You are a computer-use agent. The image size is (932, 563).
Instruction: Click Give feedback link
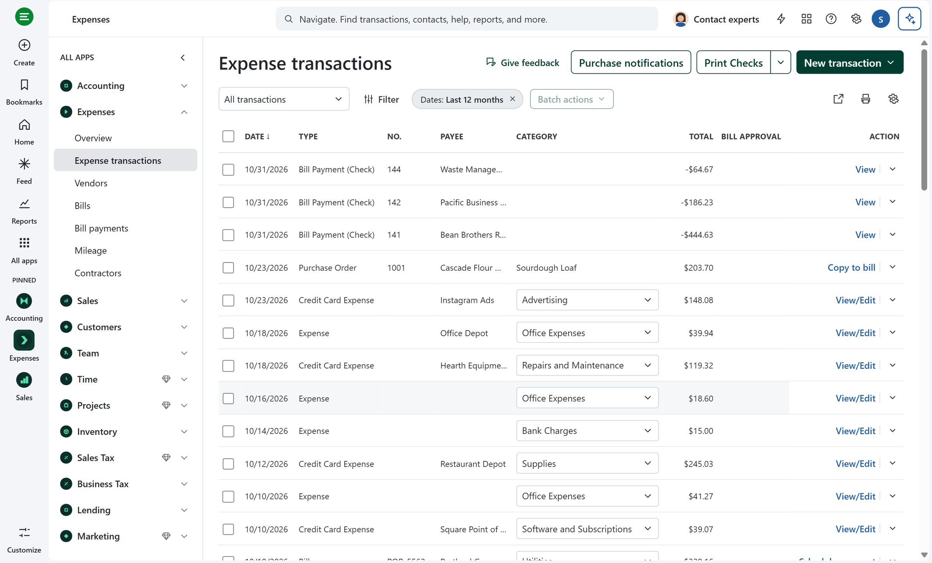pyautogui.click(x=523, y=63)
